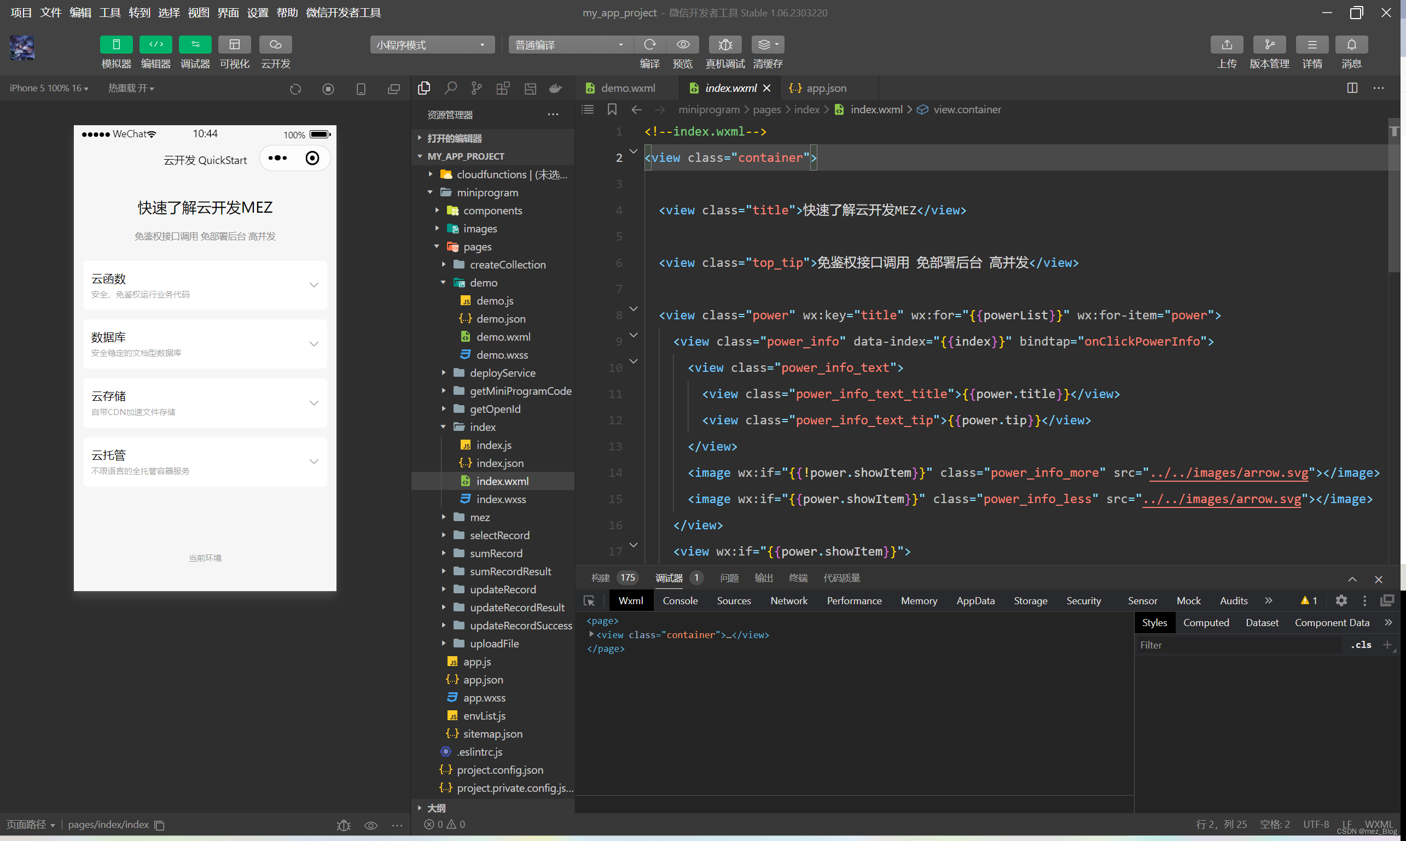Image resolution: width=1406 pixels, height=841 pixels.
Task: Click the bookmark icon in breadcrumb bar
Action: 612,109
